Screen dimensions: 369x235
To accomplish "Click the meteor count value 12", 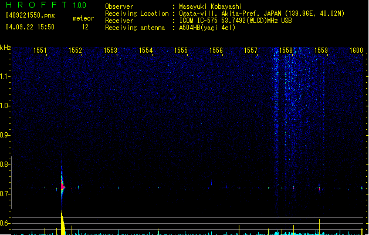I will [85, 27].
